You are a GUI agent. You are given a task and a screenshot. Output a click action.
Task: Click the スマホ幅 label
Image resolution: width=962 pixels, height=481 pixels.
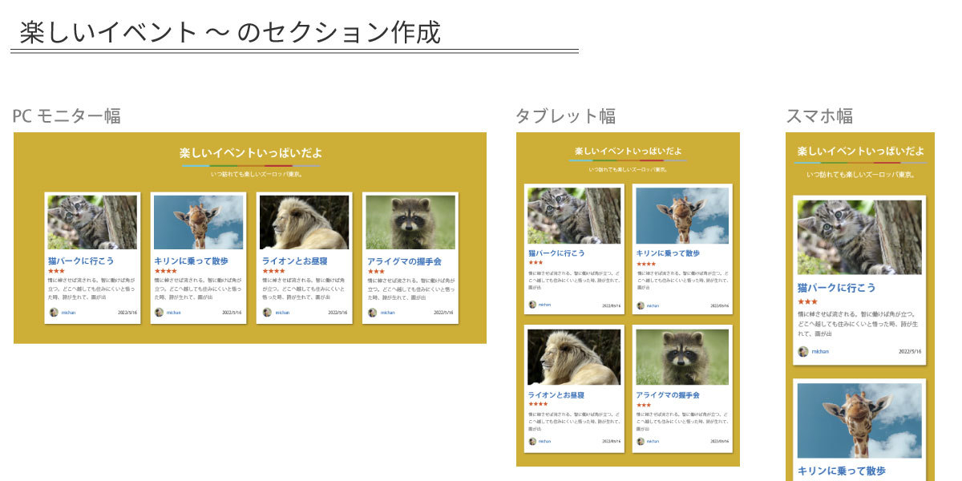[x=819, y=116]
